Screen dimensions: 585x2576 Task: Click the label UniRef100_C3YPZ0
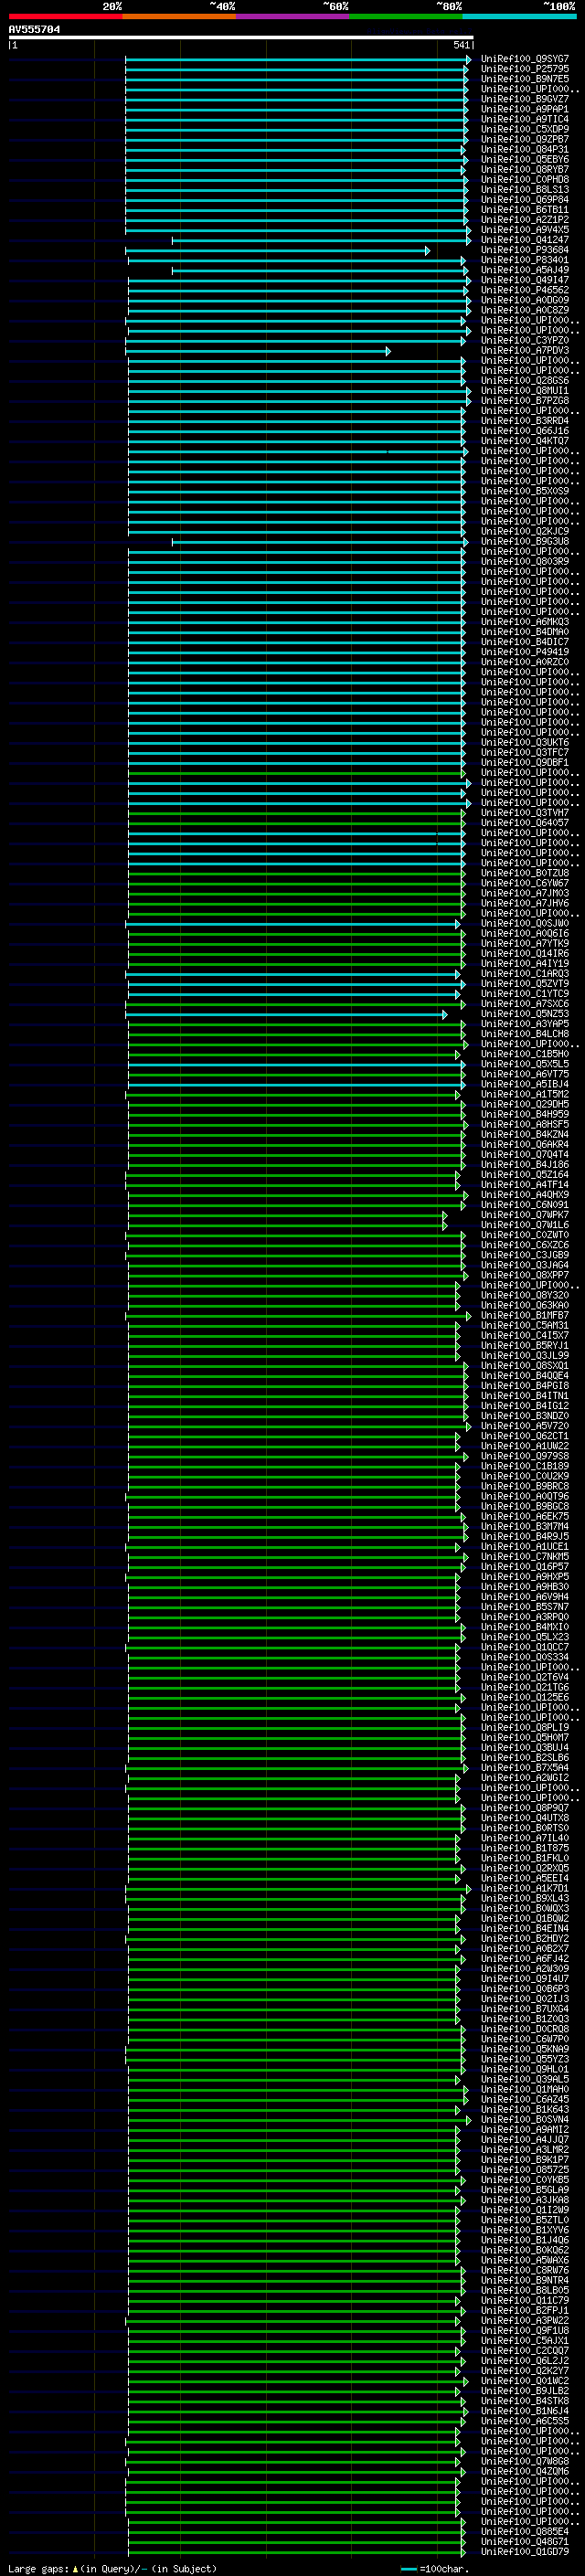coord(525,341)
